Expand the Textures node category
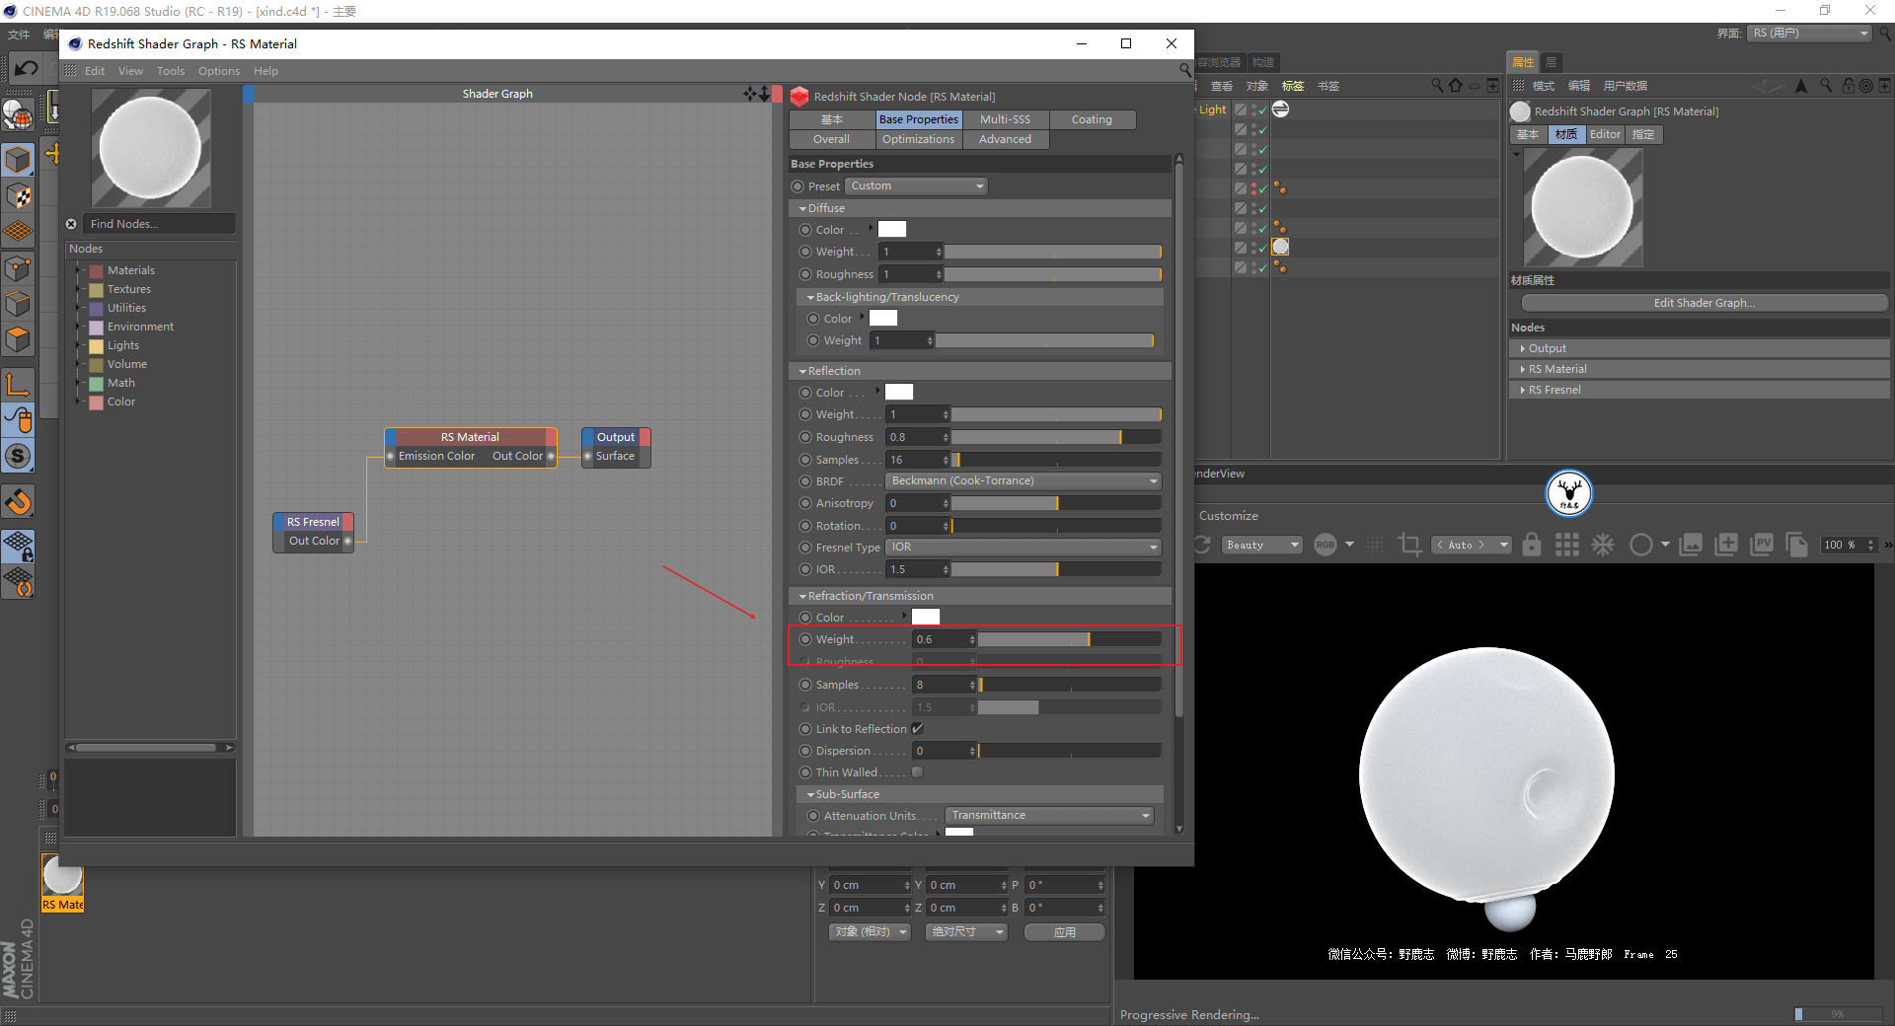 (x=80, y=289)
